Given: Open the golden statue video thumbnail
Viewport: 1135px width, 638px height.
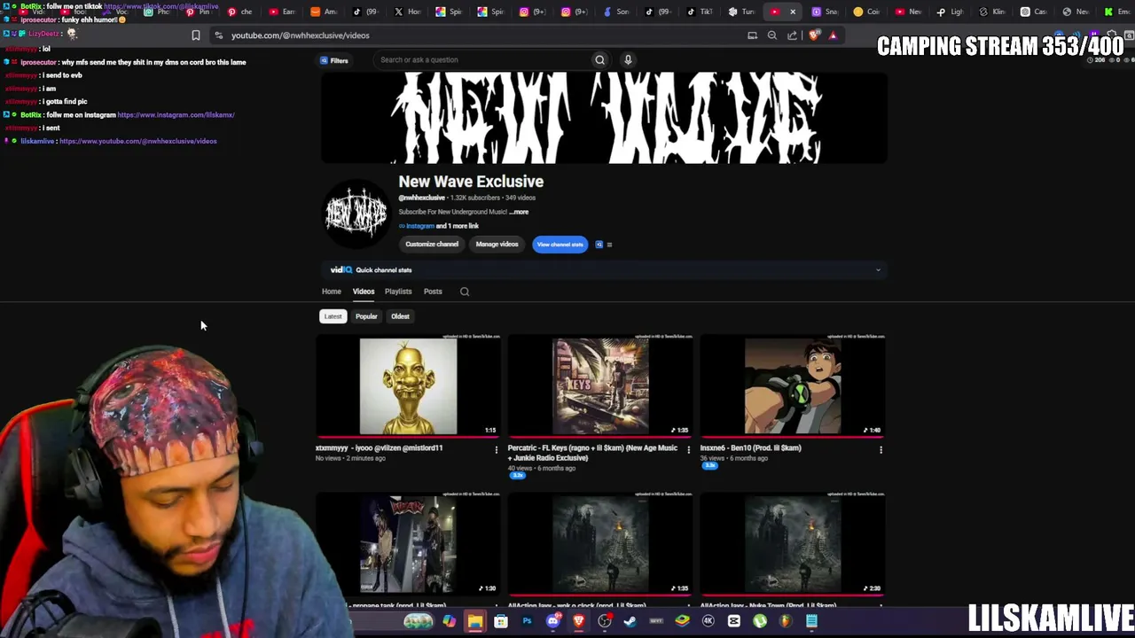Looking at the screenshot, I should pos(408,386).
